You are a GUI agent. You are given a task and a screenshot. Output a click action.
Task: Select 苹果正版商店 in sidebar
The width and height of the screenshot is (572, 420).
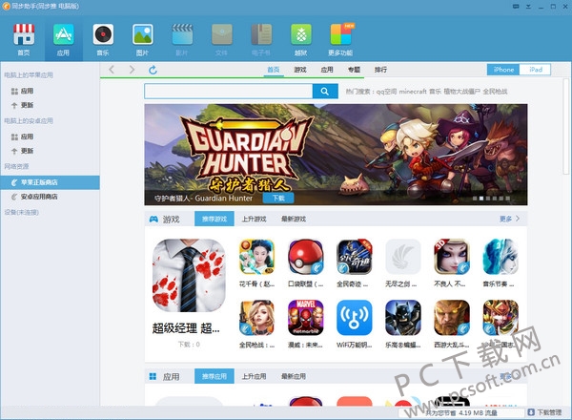50,182
